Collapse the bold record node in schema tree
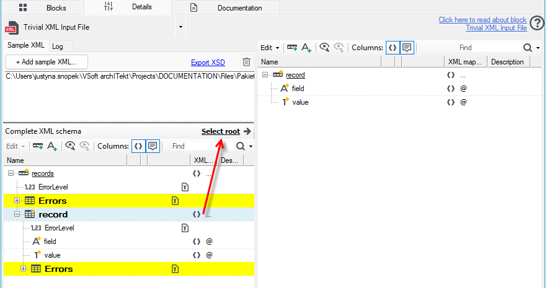This screenshot has width=547, height=288. tap(17, 214)
